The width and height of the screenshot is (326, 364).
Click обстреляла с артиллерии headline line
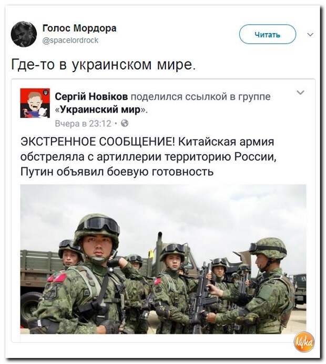pos(148,157)
